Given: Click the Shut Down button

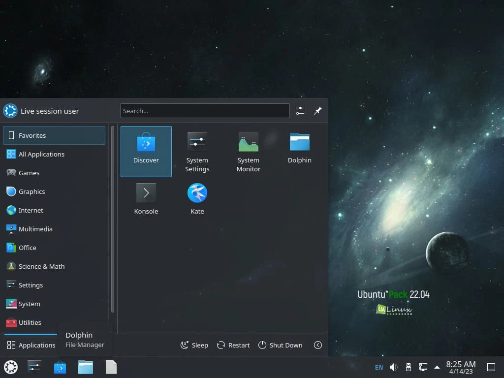Looking at the screenshot, I should [280, 345].
